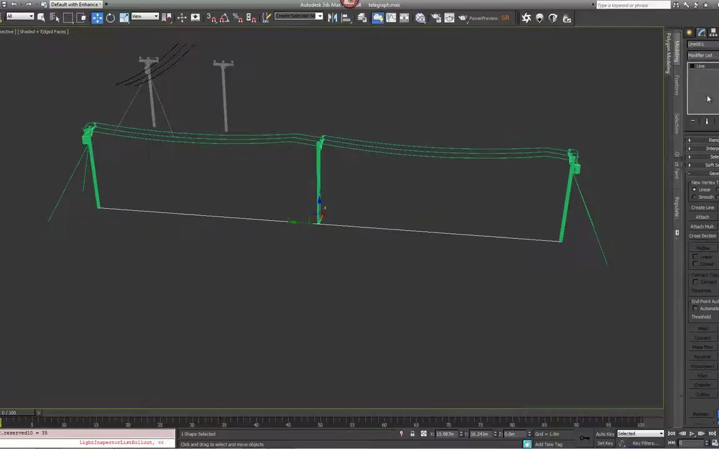This screenshot has height=449, width=719.
Task: Activate the Select and Rotate tool
Action: tap(110, 17)
